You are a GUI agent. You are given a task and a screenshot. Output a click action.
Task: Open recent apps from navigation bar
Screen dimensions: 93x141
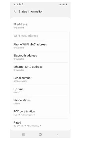tap(23, 134)
